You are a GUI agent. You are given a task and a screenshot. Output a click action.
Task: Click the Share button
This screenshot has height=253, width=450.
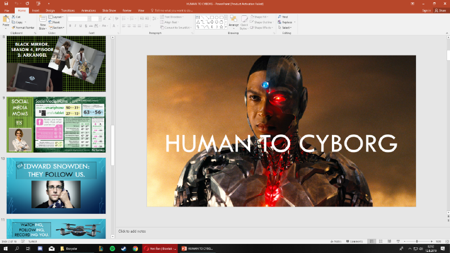pos(440,10)
